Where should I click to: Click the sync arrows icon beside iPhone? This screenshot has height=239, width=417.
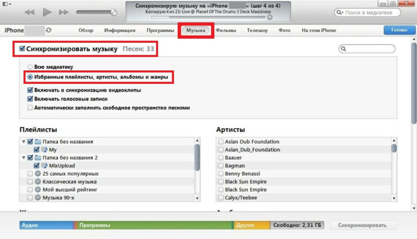tap(48, 30)
